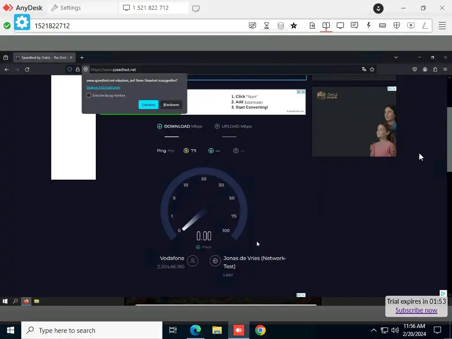Open a new Firefox tab with plus button
Viewport: 452px width, 339px height.
82,58
